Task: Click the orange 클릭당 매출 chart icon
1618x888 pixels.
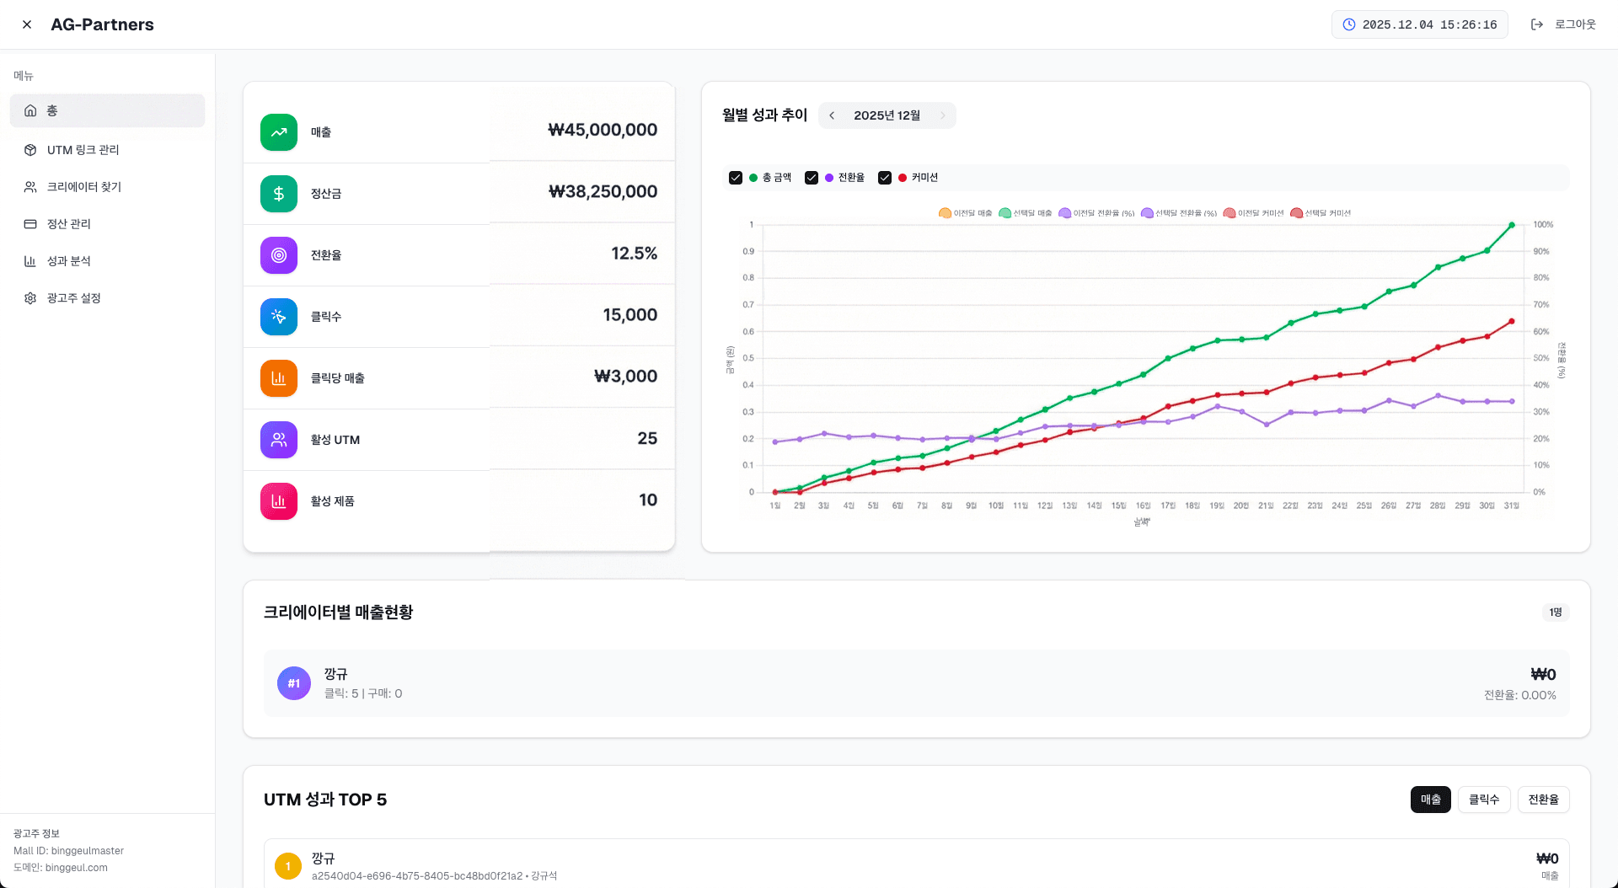Action: coord(279,378)
